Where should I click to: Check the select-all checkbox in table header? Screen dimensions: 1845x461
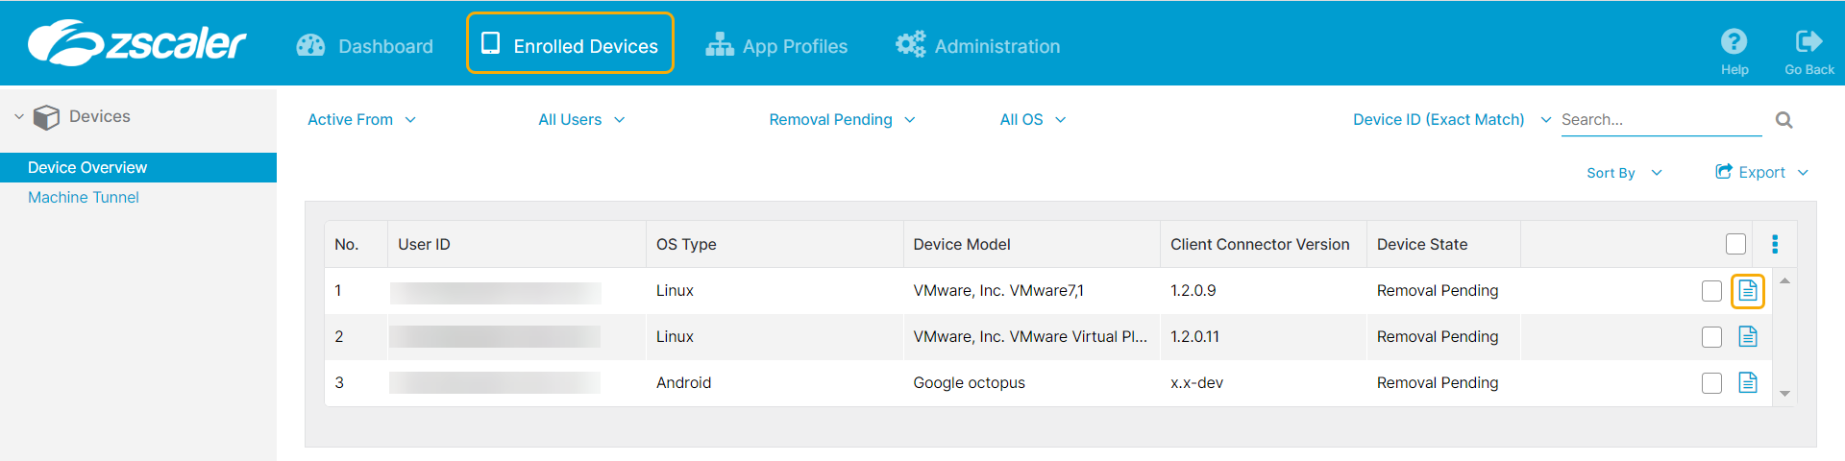(1734, 244)
